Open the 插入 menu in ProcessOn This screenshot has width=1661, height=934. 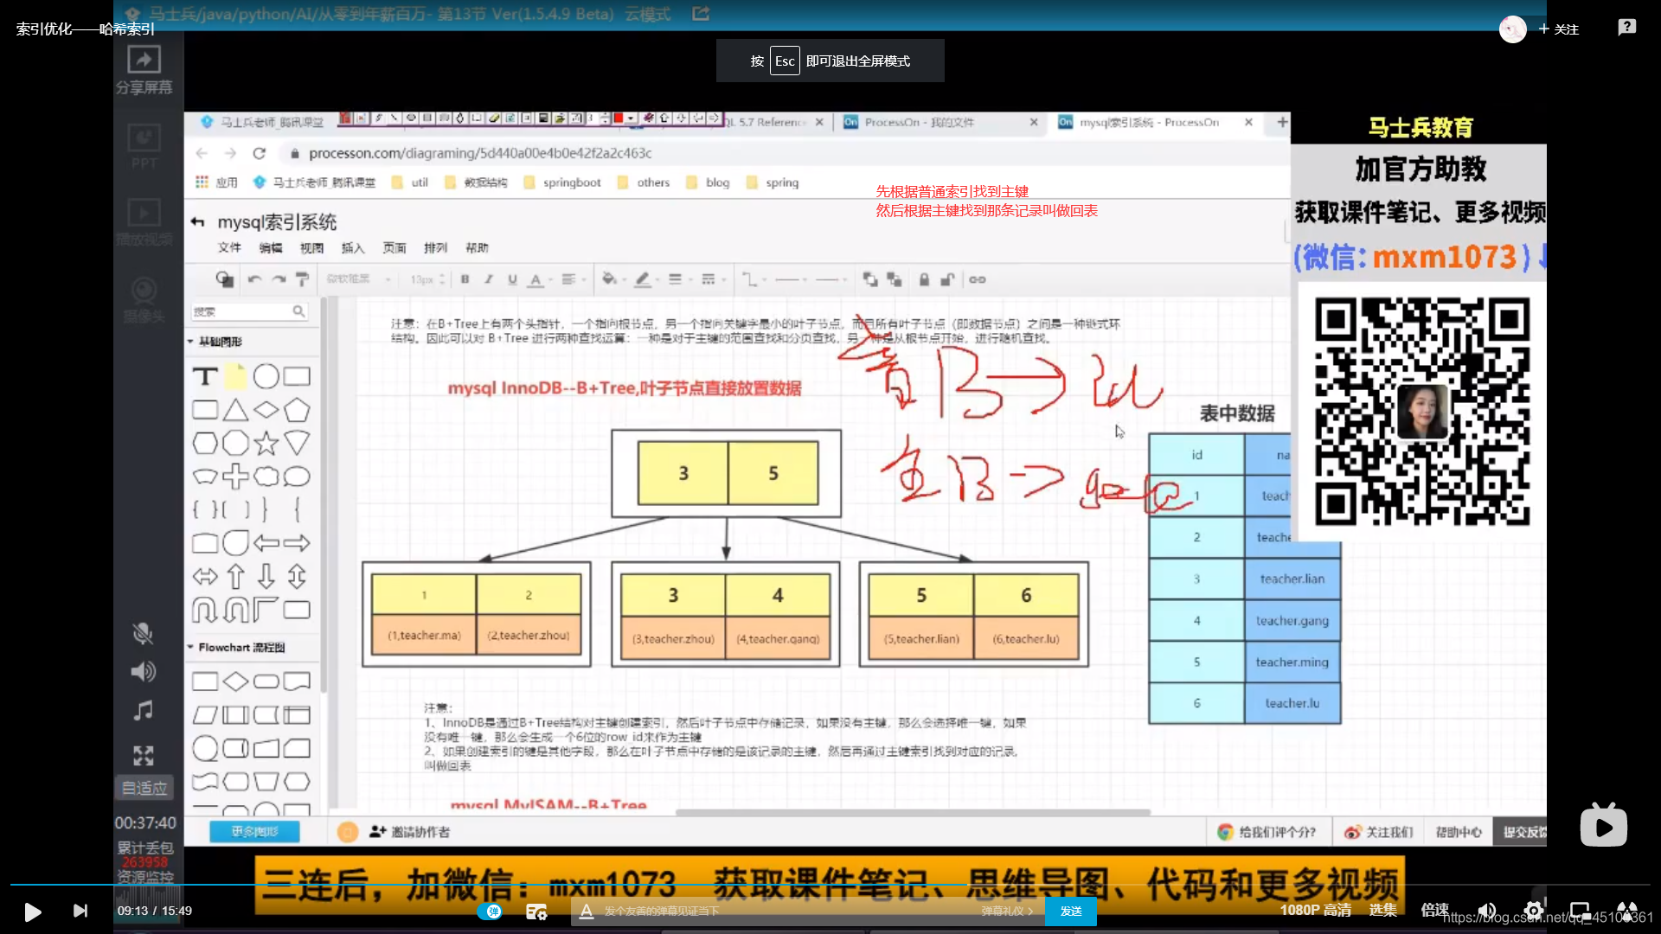point(353,248)
